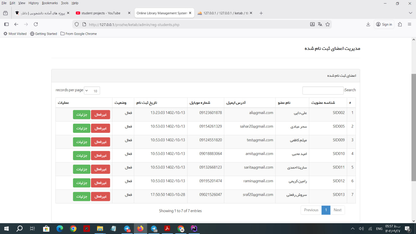Toggle the sidebar panel icon

point(6,24)
